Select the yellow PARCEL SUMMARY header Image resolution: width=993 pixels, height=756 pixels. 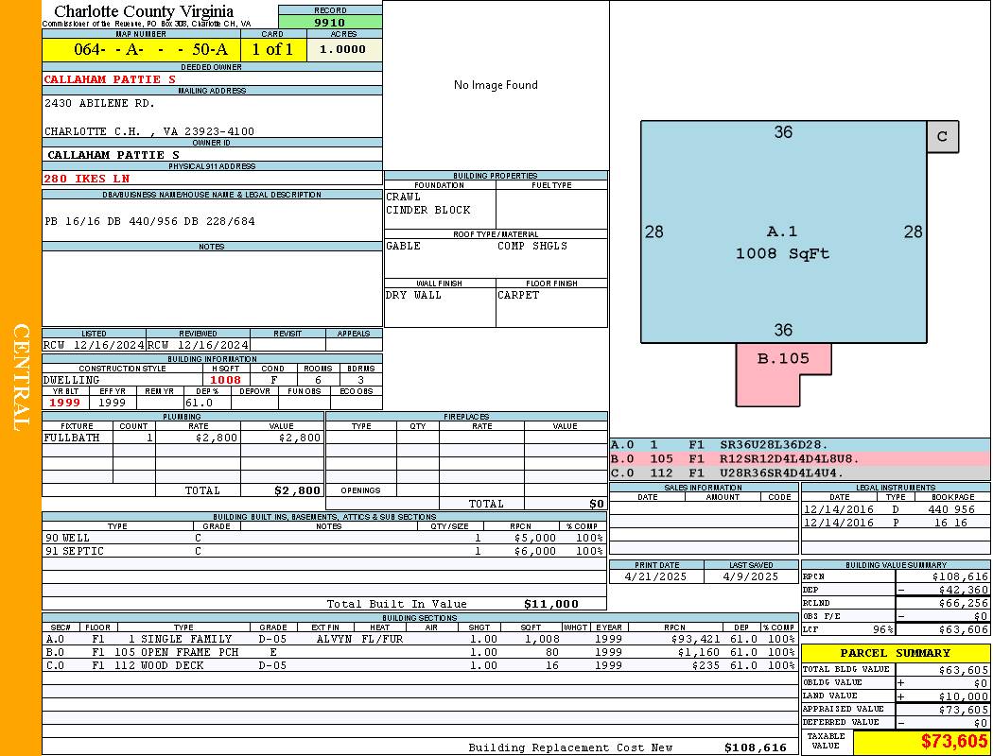(895, 653)
